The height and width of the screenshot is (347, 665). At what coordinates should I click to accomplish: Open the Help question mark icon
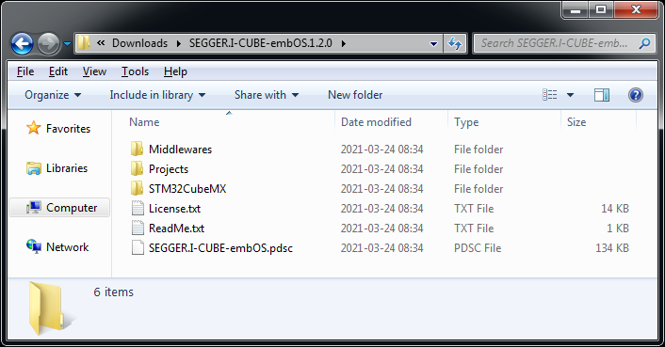tap(635, 95)
